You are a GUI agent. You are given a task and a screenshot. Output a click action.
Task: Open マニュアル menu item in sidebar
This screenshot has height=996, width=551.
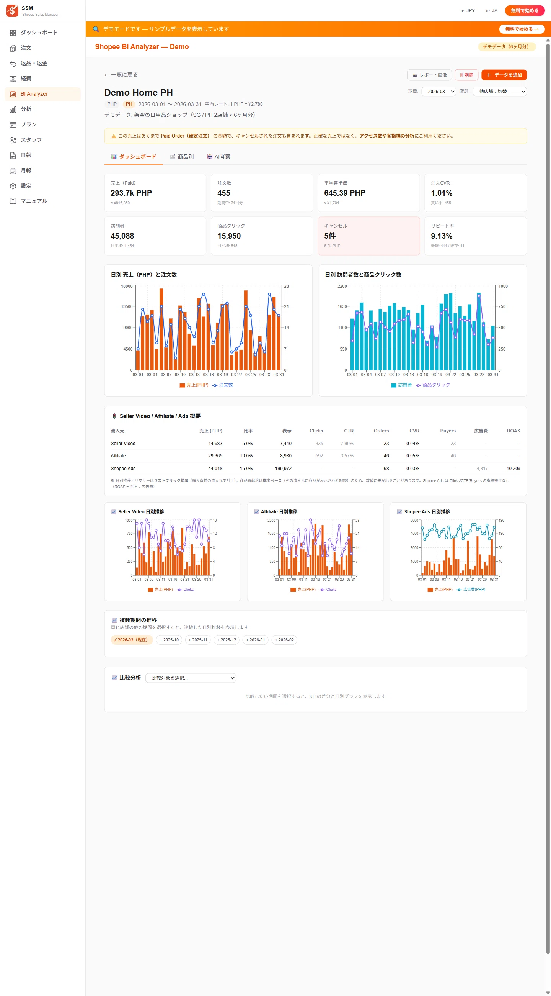pyautogui.click(x=42, y=201)
